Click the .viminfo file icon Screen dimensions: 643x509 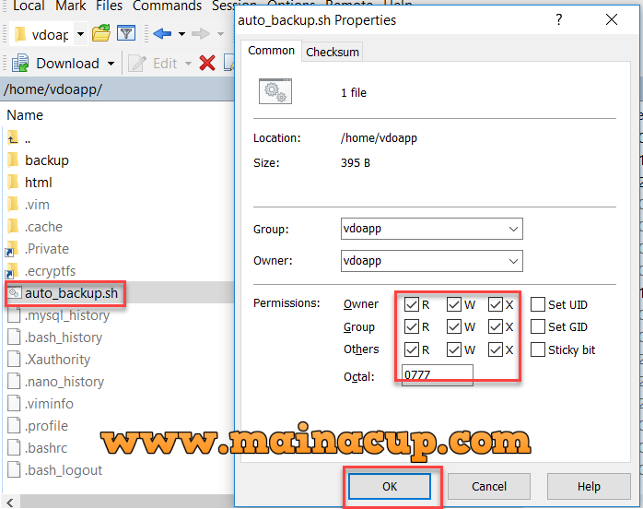point(14,404)
